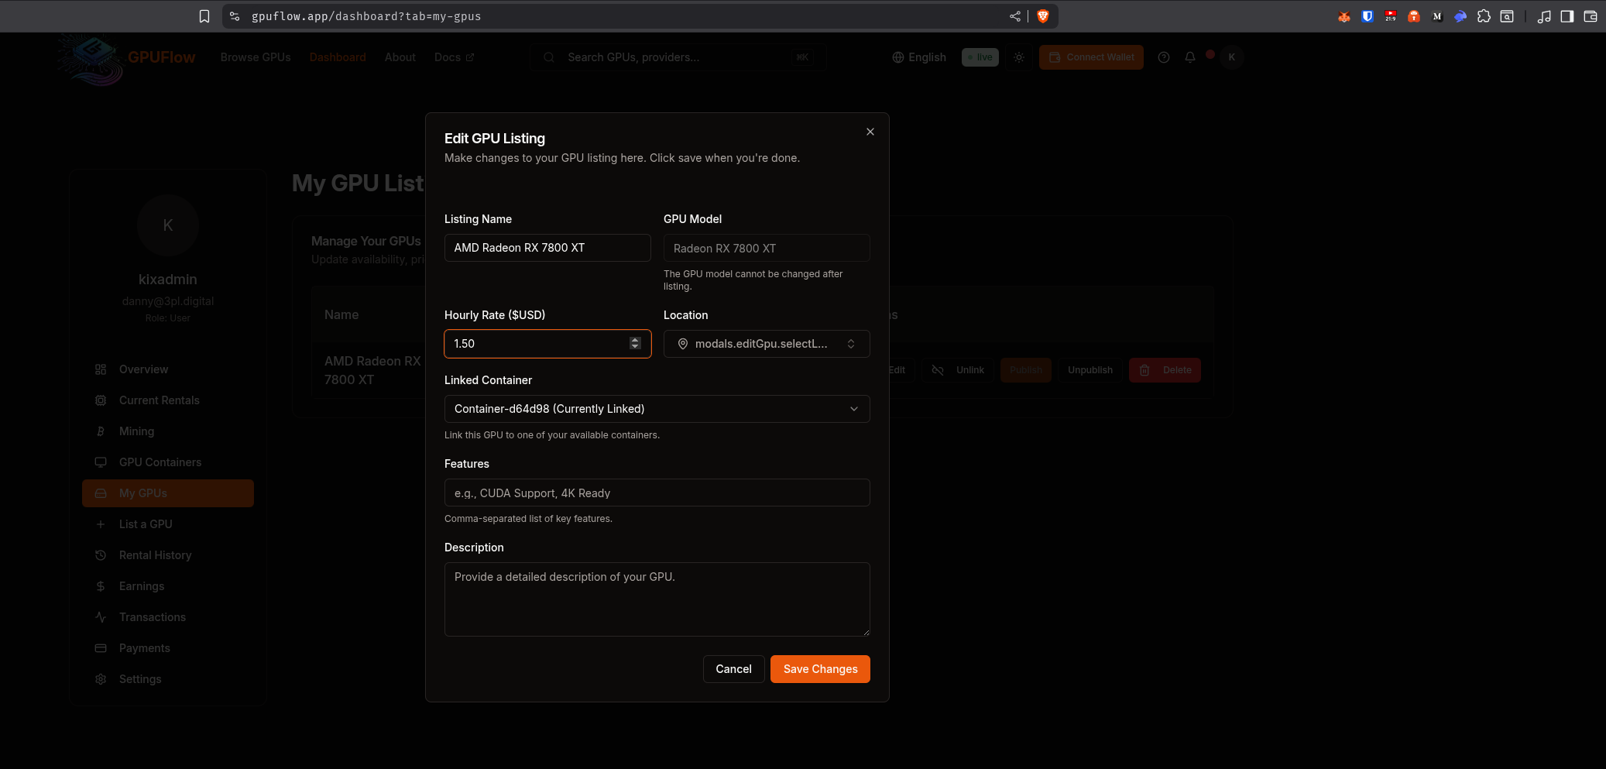The width and height of the screenshot is (1606, 769).
Task: Open Rental History in sidebar
Action: pos(168,555)
